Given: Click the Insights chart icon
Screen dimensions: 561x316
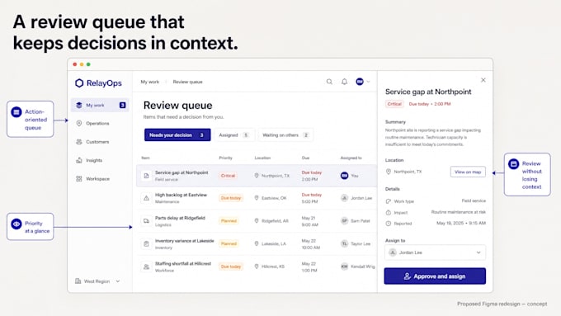Looking at the screenshot, I should pos(79,160).
